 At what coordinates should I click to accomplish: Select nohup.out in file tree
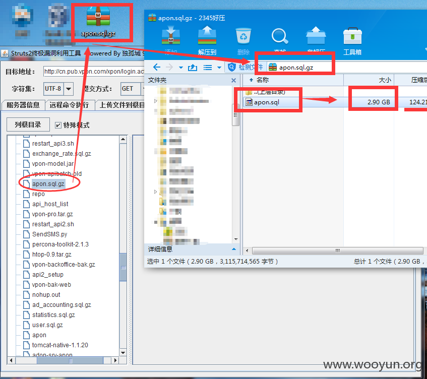(x=46, y=295)
